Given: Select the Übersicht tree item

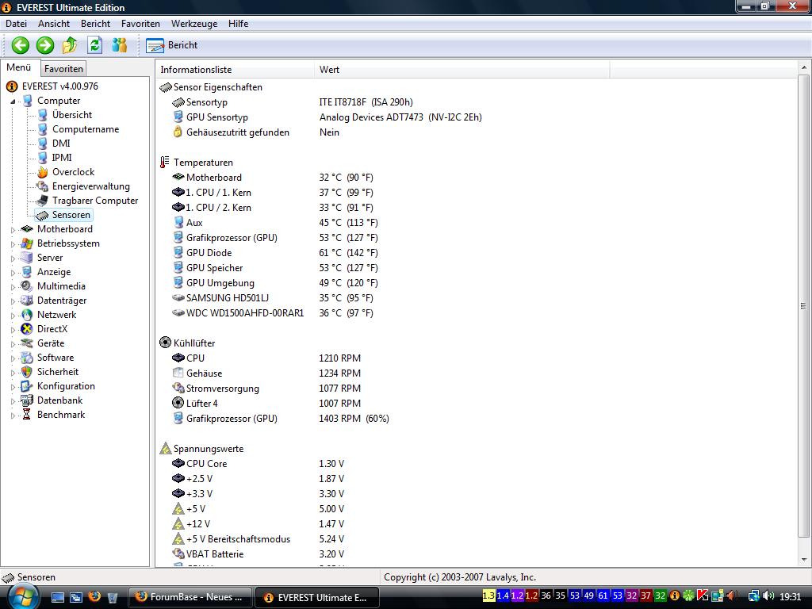Looking at the screenshot, I should click(x=72, y=115).
